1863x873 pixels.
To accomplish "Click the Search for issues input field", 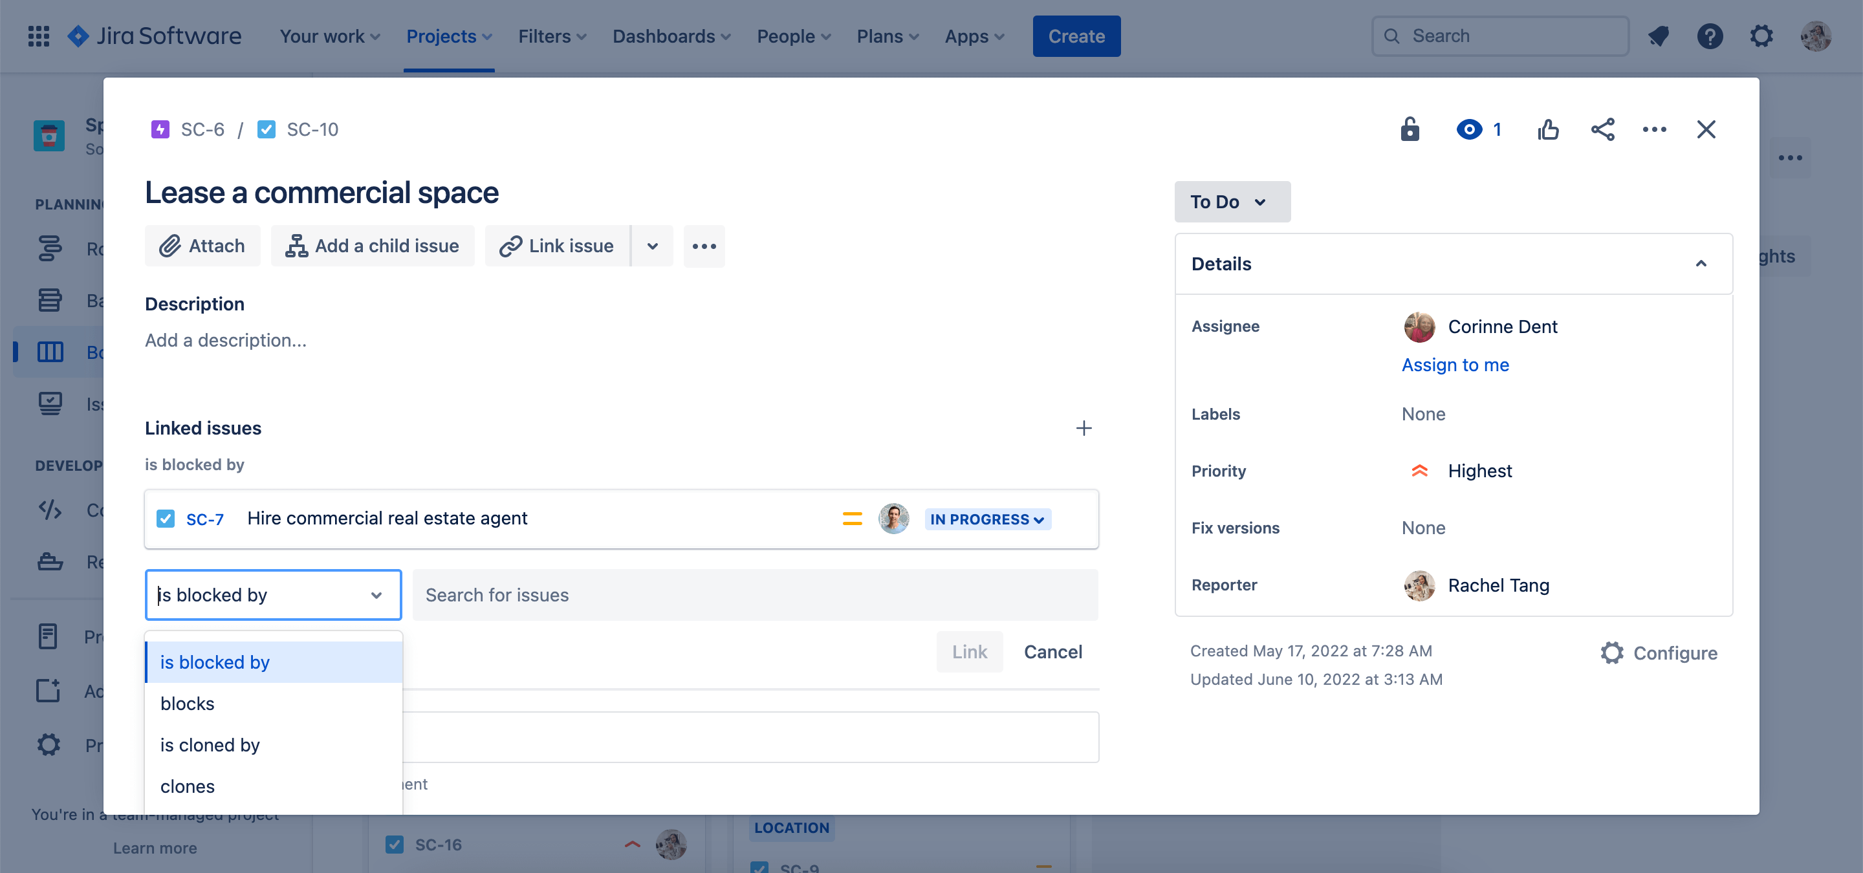I will coord(754,593).
